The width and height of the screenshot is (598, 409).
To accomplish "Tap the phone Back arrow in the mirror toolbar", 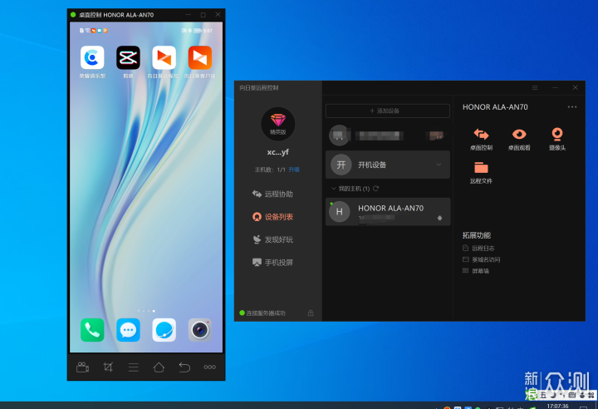I will [x=184, y=367].
